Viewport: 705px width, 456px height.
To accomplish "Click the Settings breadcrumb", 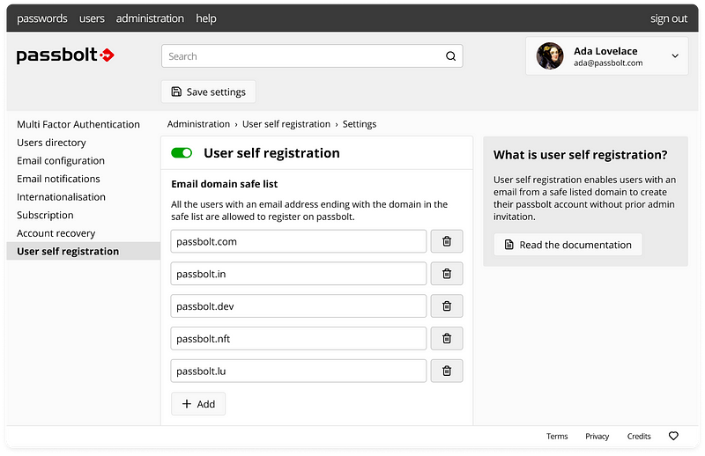I will click(x=360, y=124).
